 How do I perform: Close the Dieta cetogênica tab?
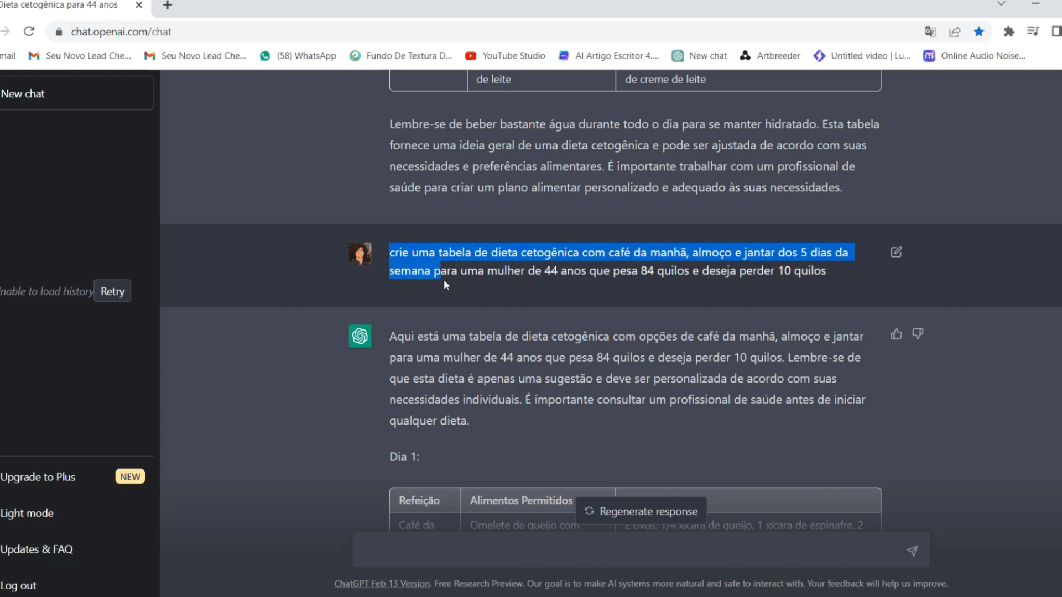tap(139, 5)
